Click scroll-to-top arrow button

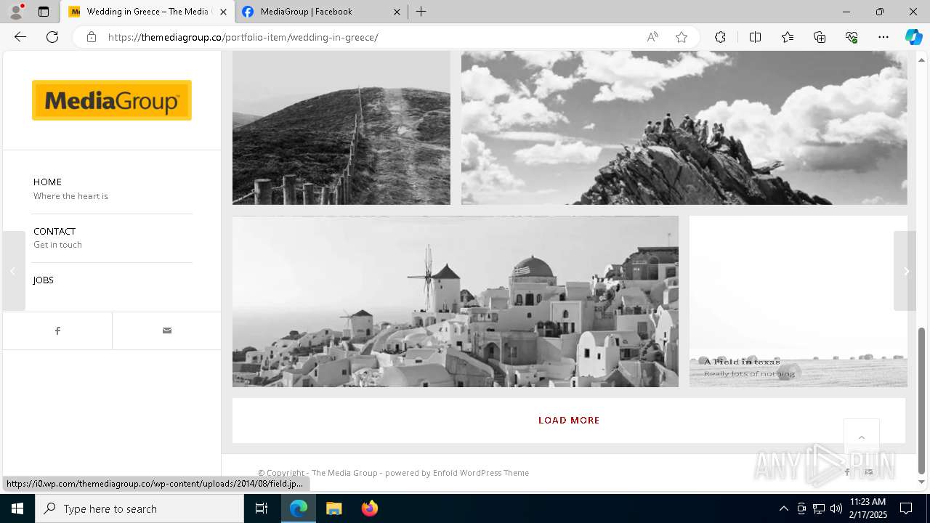pos(862,437)
